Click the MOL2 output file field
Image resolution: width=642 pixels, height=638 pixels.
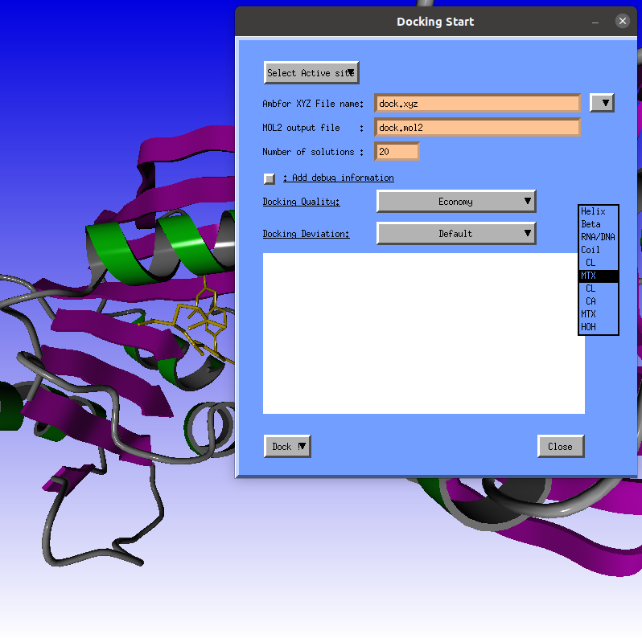pyautogui.click(x=477, y=128)
